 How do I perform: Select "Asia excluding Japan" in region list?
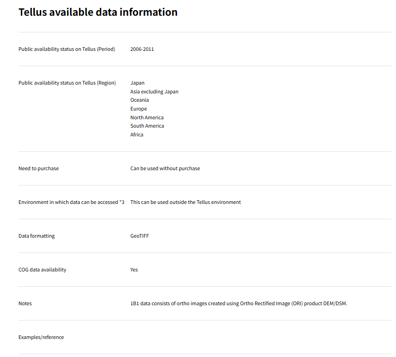[154, 92]
